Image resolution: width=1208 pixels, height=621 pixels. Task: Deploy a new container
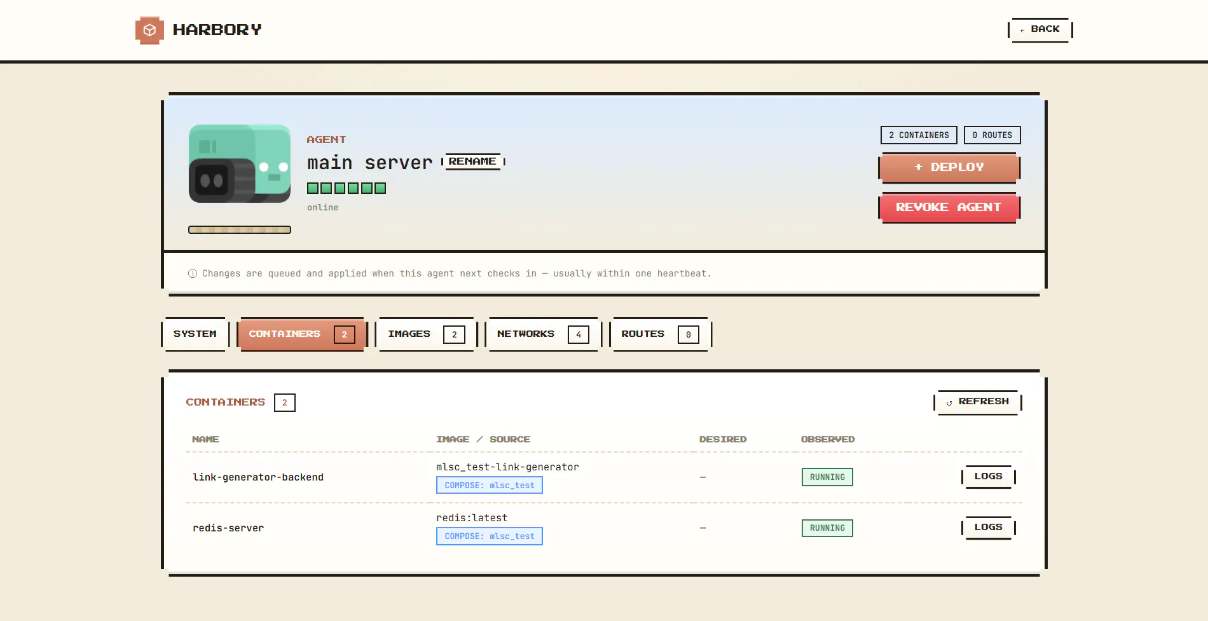click(949, 167)
